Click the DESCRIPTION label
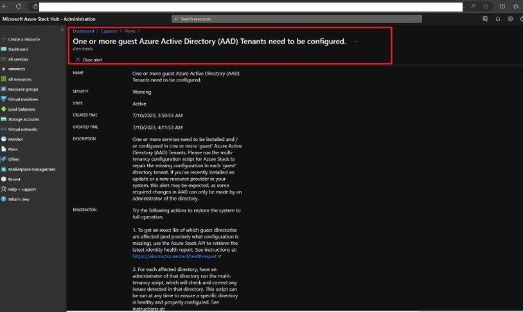The width and height of the screenshot is (523, 312). [84, 139]
